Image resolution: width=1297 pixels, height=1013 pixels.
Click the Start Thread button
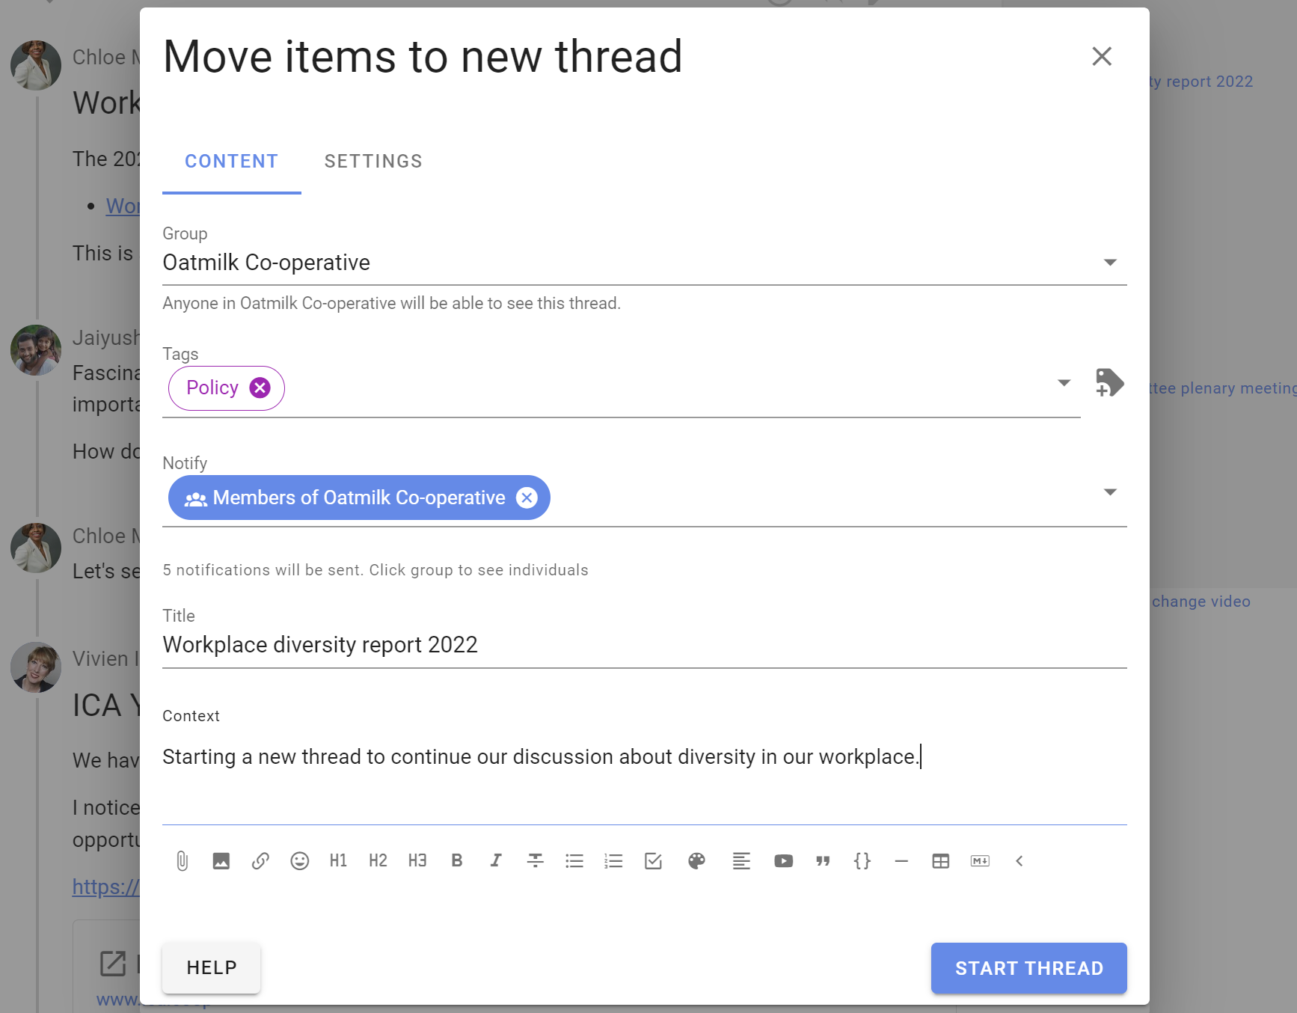pyautogui.click(x=1028, y=968)
